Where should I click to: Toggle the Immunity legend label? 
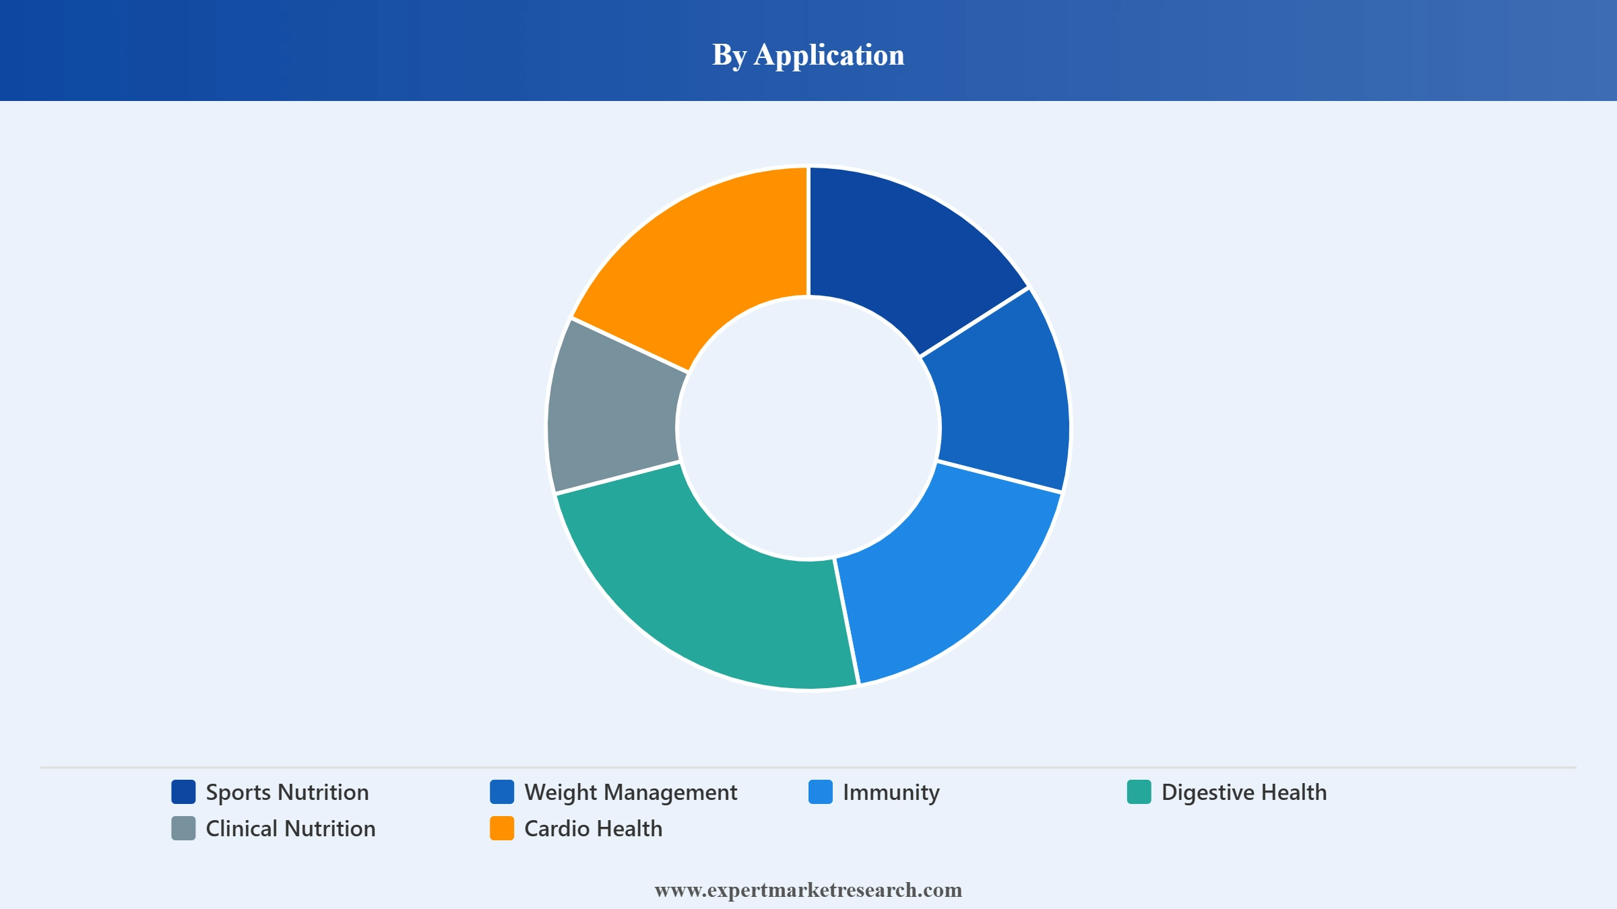click(x=891, y=793)
